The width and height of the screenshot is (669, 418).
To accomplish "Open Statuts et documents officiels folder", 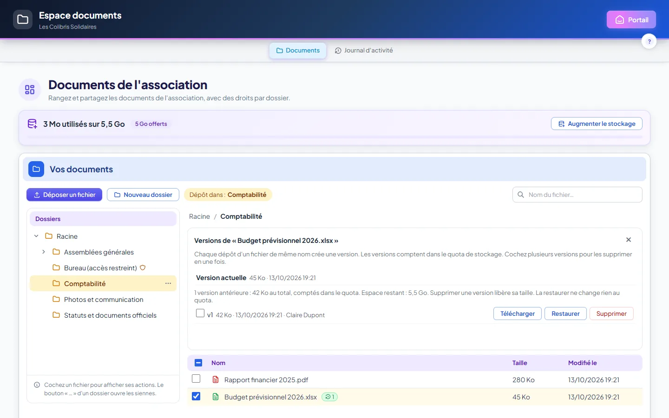I will (103, 315).
